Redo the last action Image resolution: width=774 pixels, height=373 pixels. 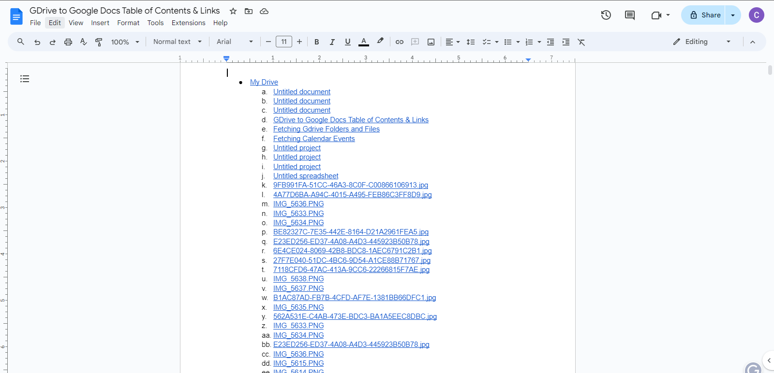click(x=52, y=42)
